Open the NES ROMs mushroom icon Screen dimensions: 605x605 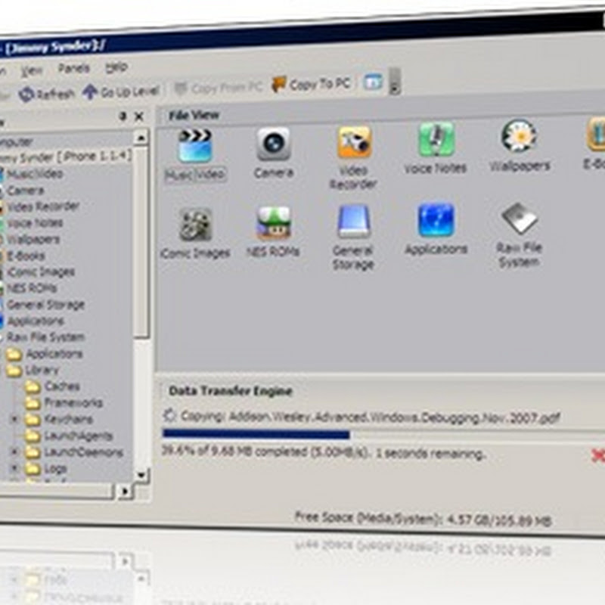(274, 223)
